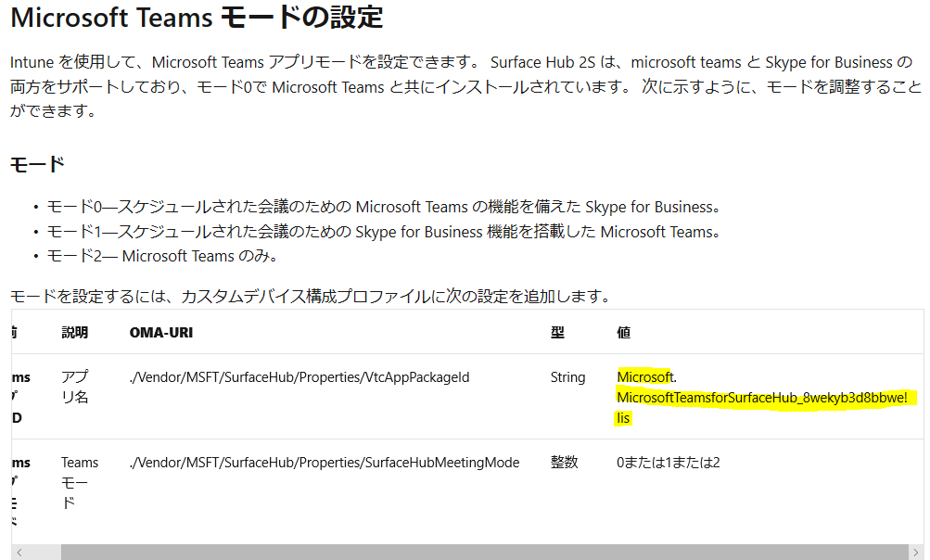Click the '0または1または2' value cell
Screen dimensions: 930x560
tap(669, 463)
